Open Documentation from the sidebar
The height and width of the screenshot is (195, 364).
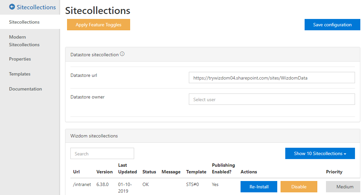click(x=26, y=89)
